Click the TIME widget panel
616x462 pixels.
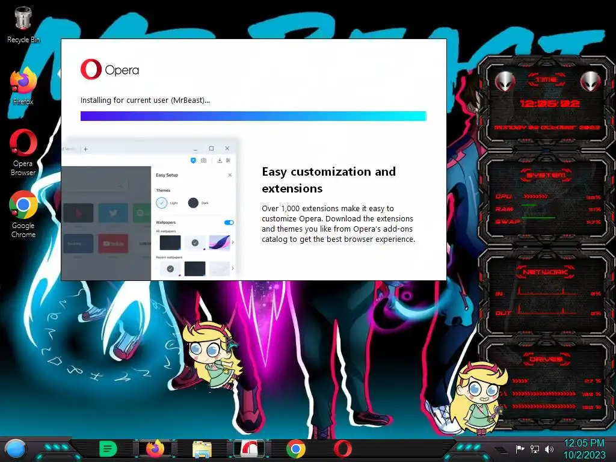[546, 103]
